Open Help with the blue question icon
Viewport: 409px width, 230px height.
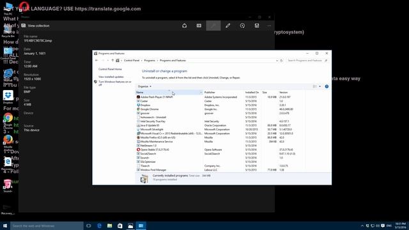tap(327, 86)
